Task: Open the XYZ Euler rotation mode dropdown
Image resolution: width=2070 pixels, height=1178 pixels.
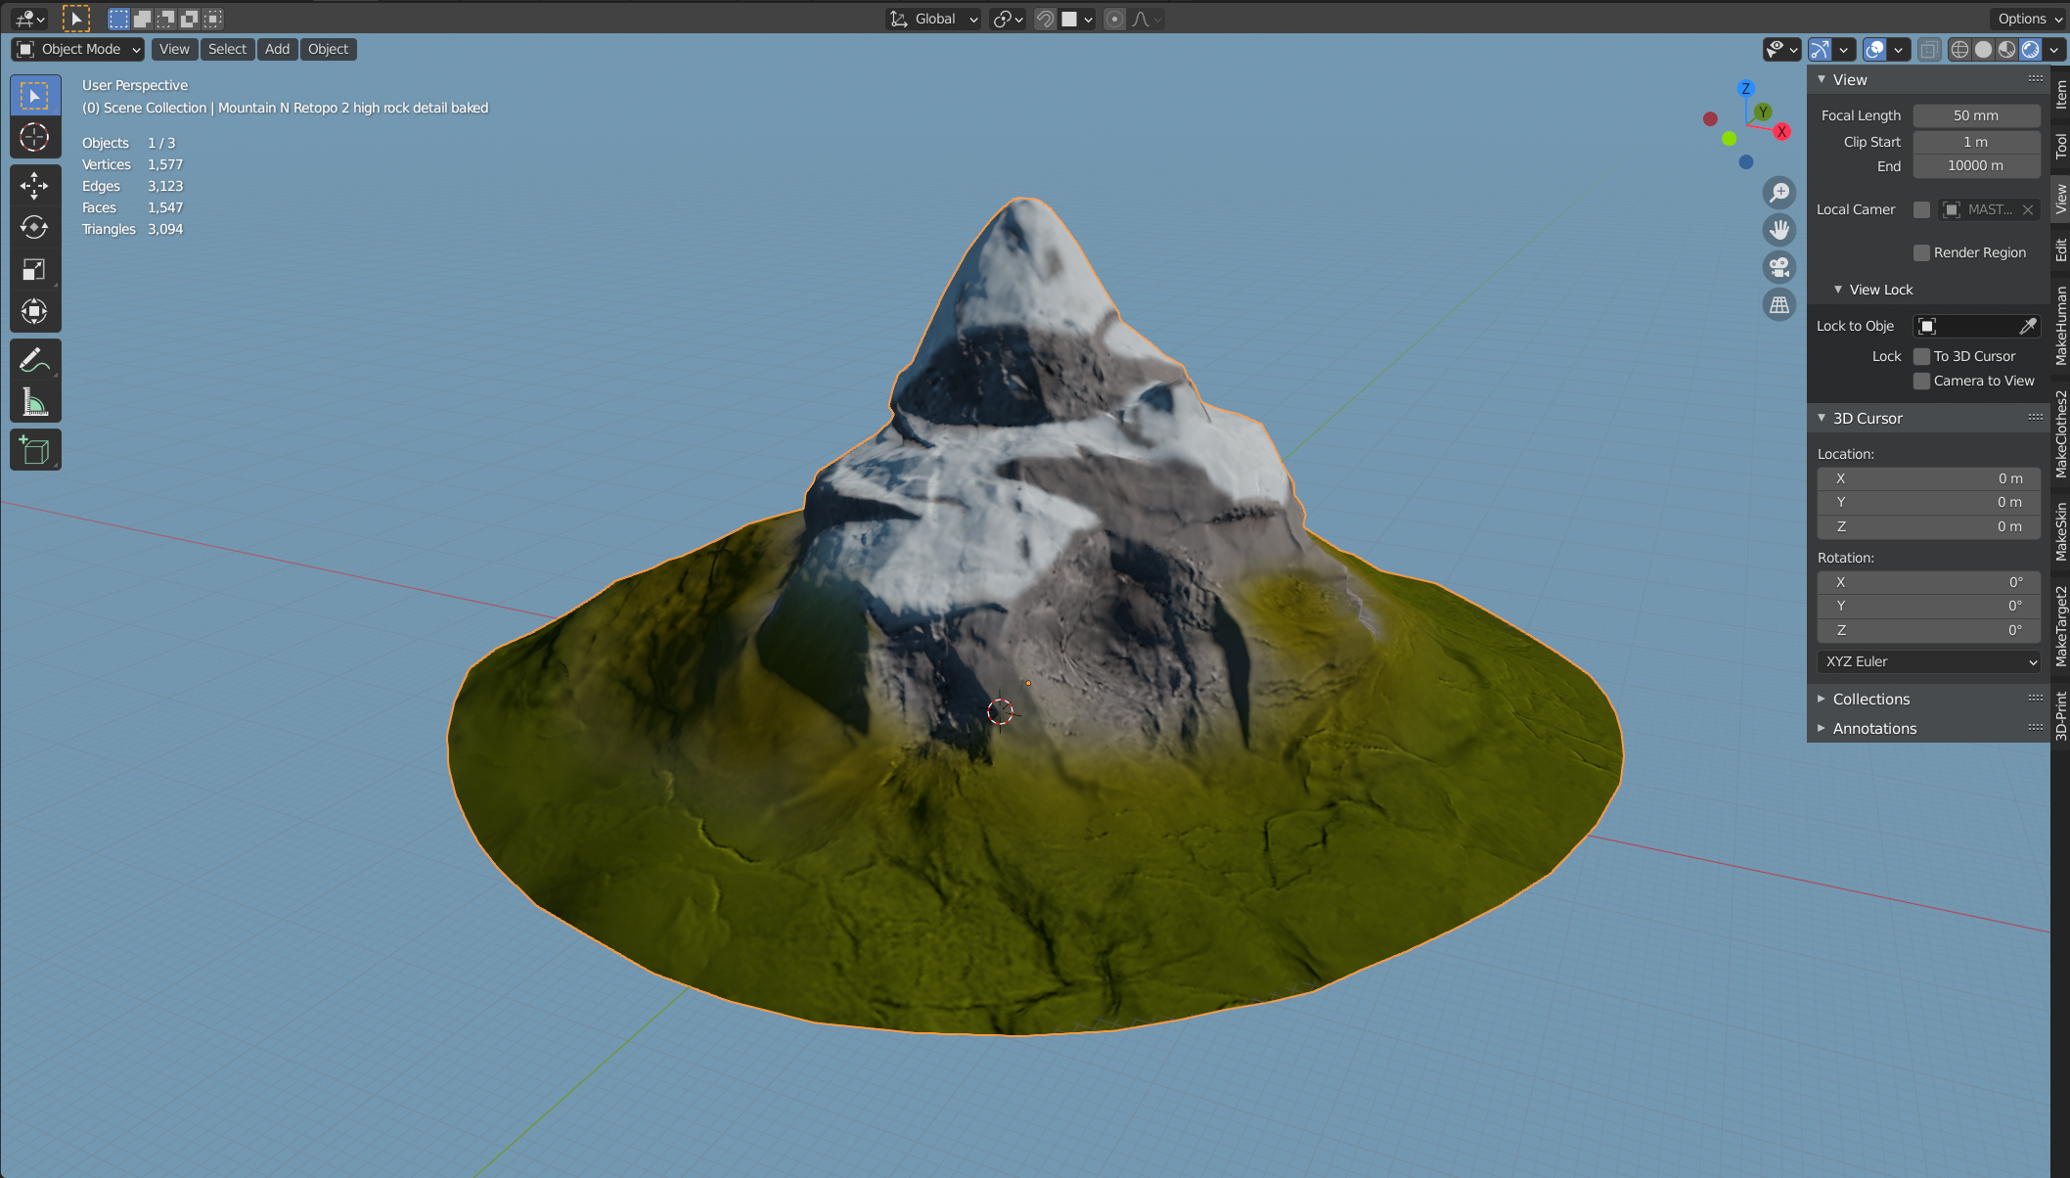Action: (1929, 661)
